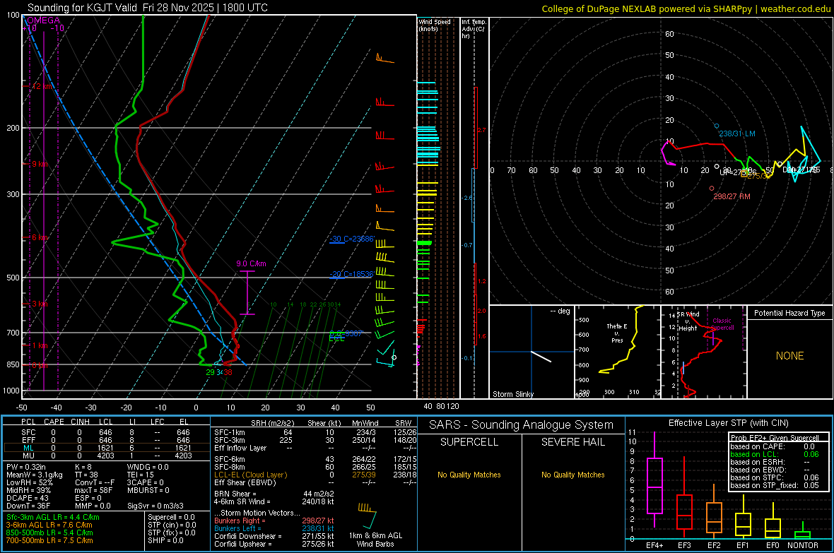The width and height of the screenshot is (834, 553).
Task: Click the 9 km height marker
Action: click(x=40, y=164)
